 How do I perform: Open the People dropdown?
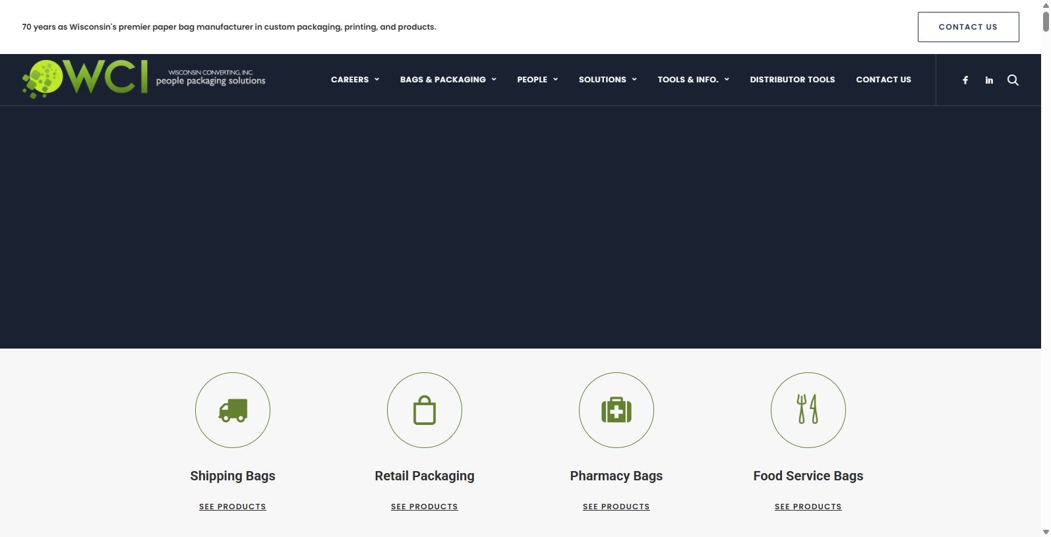537,79
